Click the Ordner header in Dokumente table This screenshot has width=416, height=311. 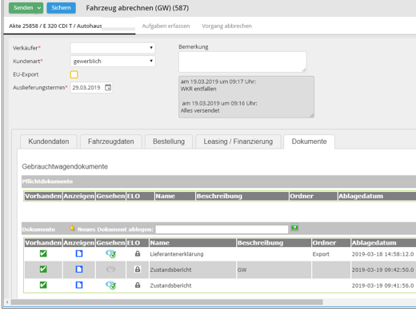[x=330, y=243]
